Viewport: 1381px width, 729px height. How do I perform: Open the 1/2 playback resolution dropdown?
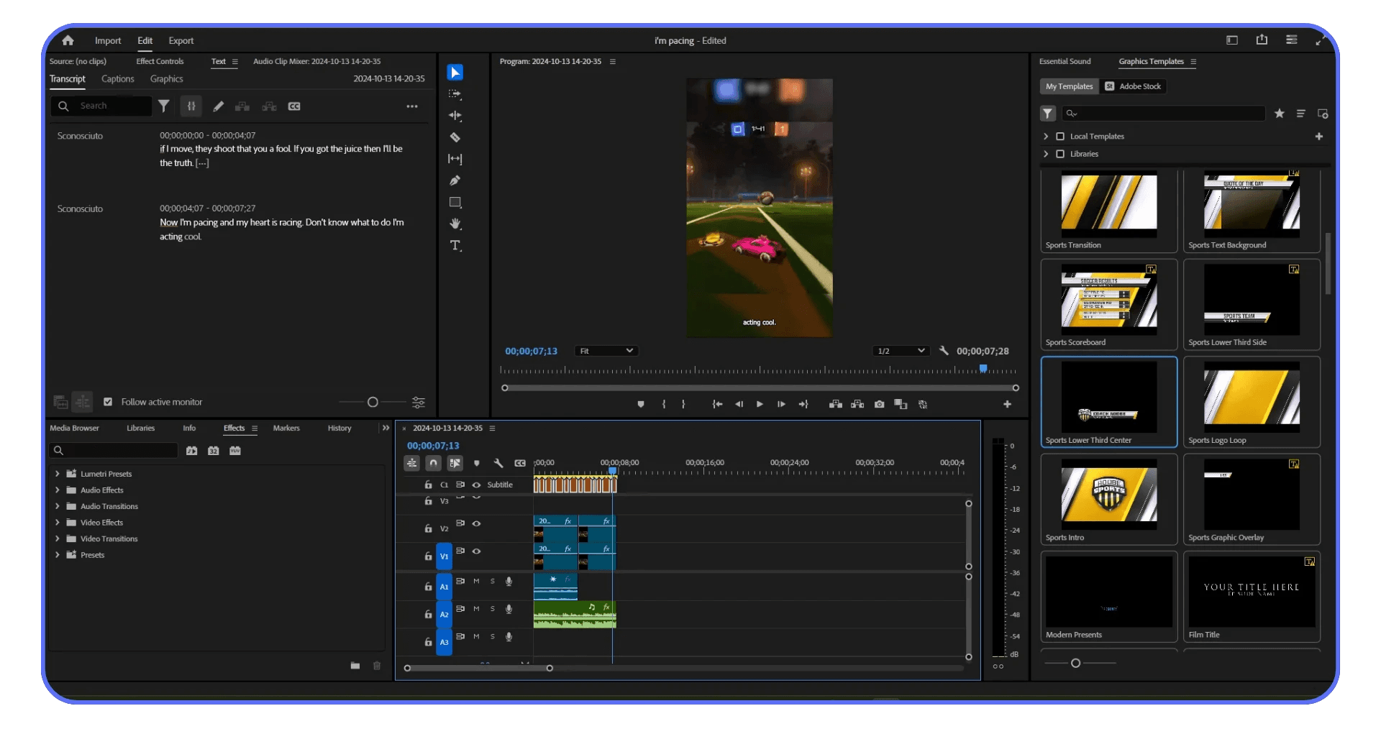click(900, 351)
